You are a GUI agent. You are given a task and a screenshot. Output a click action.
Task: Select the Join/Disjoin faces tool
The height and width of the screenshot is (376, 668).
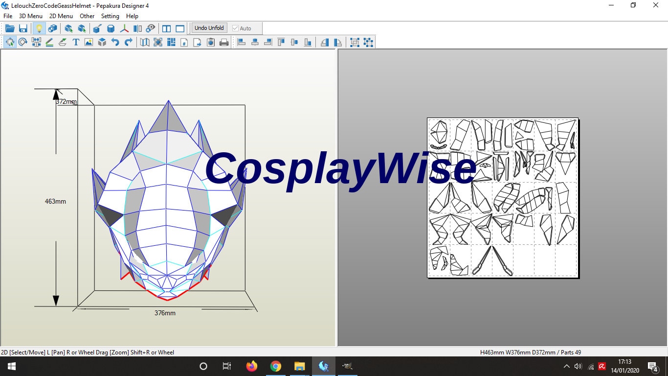coord(36,42)
